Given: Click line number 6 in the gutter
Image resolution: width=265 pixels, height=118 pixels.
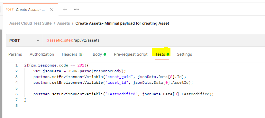Looking at the screenshot, I should click(16, 94).
